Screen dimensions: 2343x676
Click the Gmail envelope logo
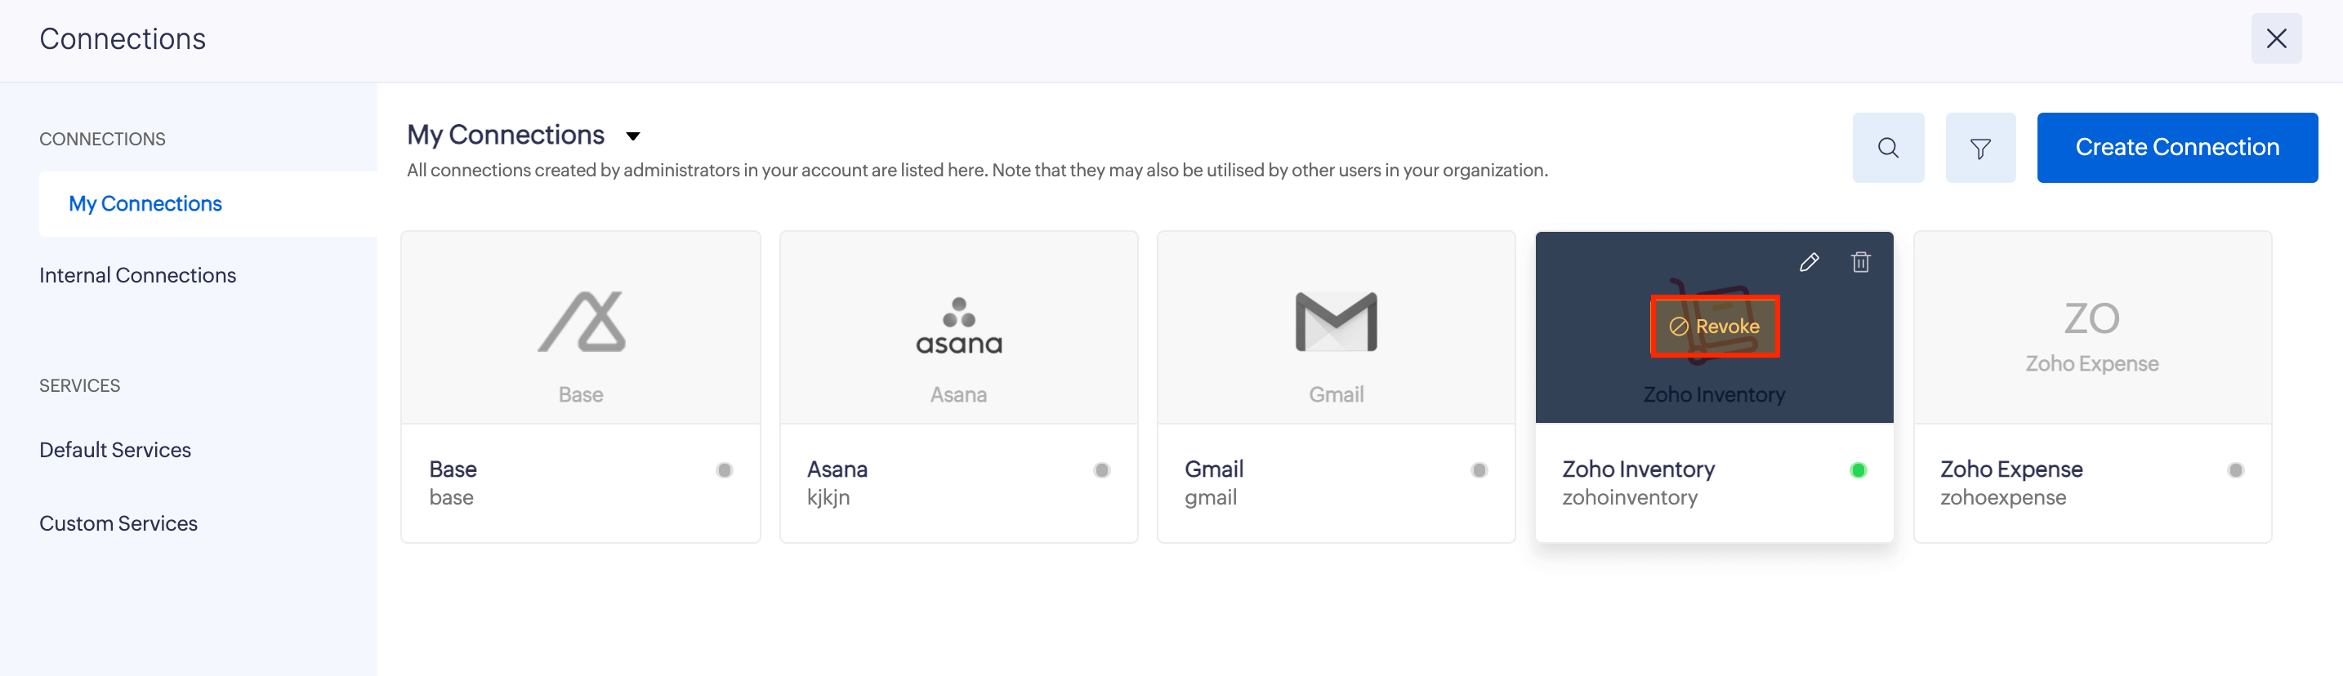[x=1335, y=322]
